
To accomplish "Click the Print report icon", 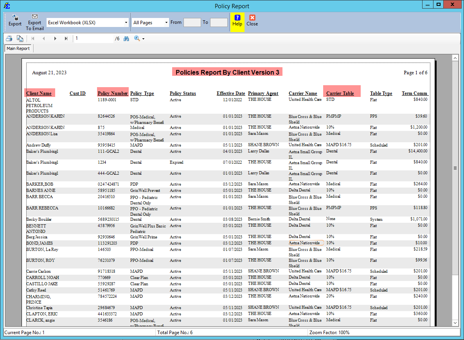I will (9, 39).
